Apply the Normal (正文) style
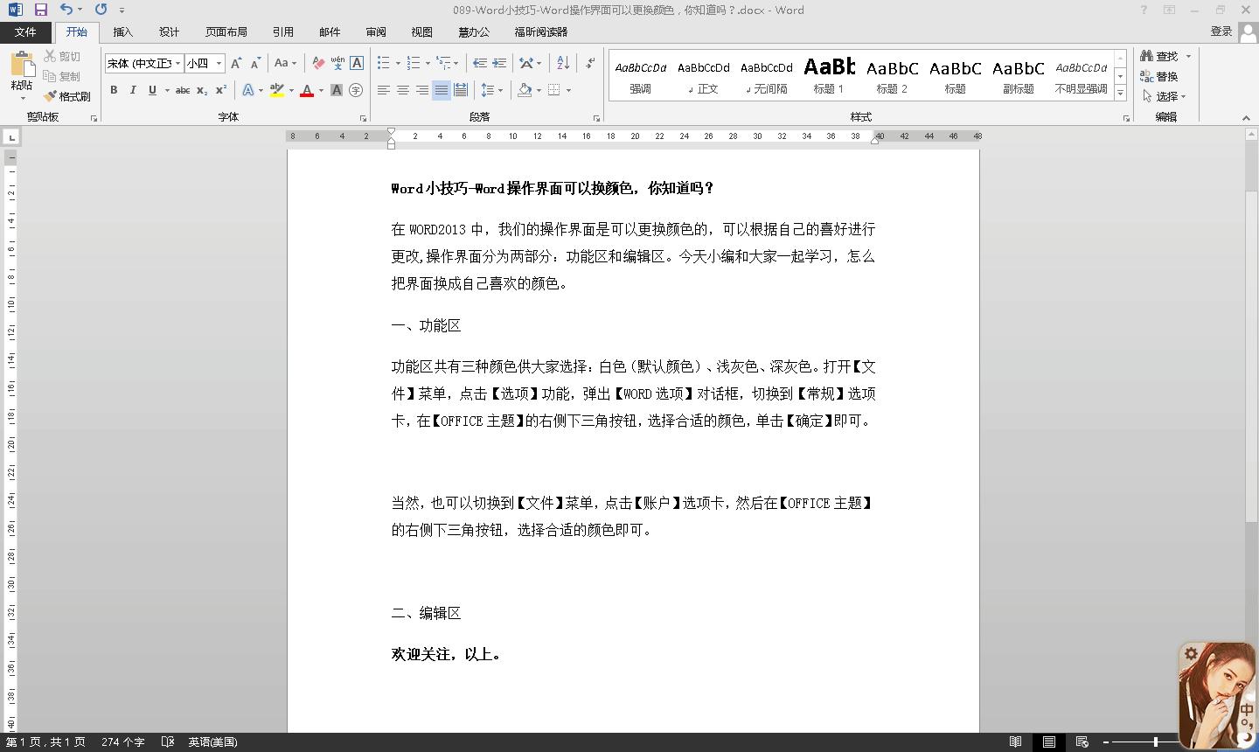This screenshot has height=752, width=1259. coord(704,76)
